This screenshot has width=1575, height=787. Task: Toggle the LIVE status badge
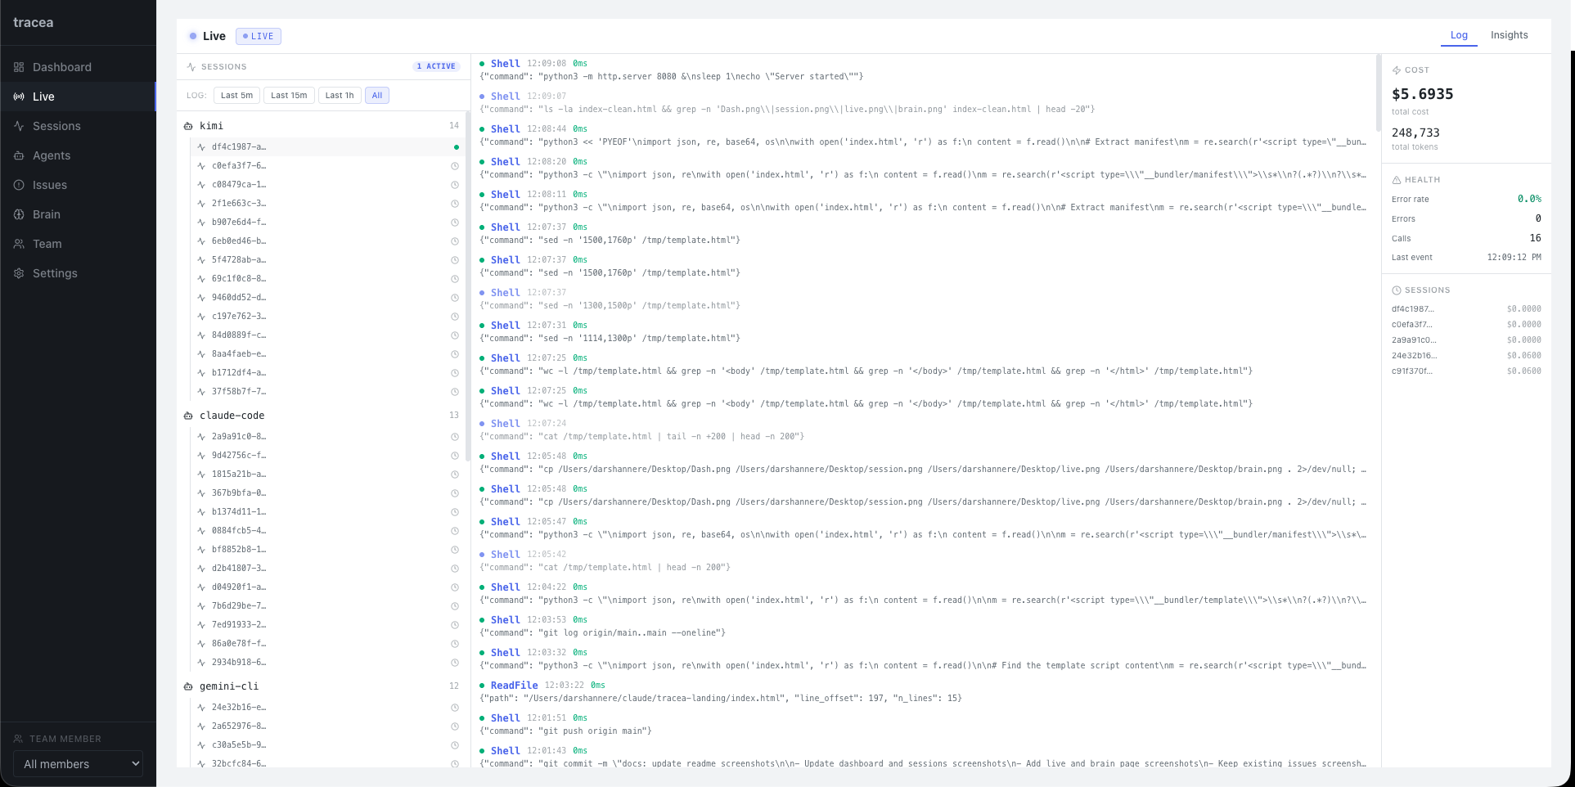point(259,36)
